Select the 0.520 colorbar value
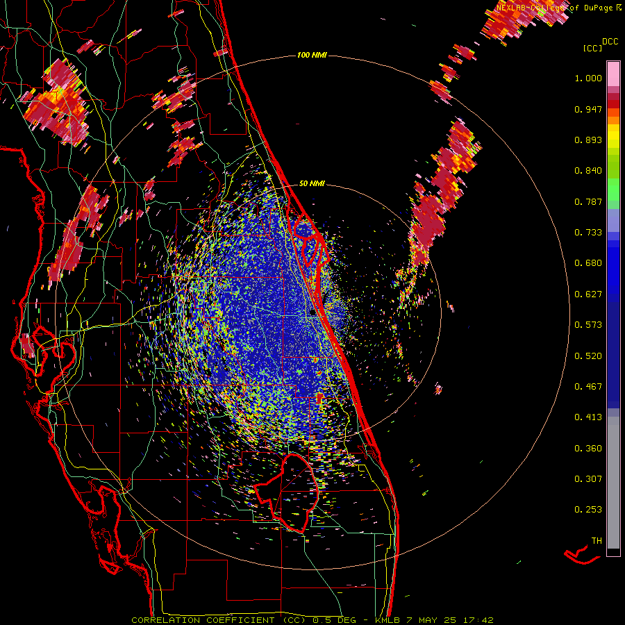Image resolution: width=625 pixels, height=625 pixels. [588, 356]
